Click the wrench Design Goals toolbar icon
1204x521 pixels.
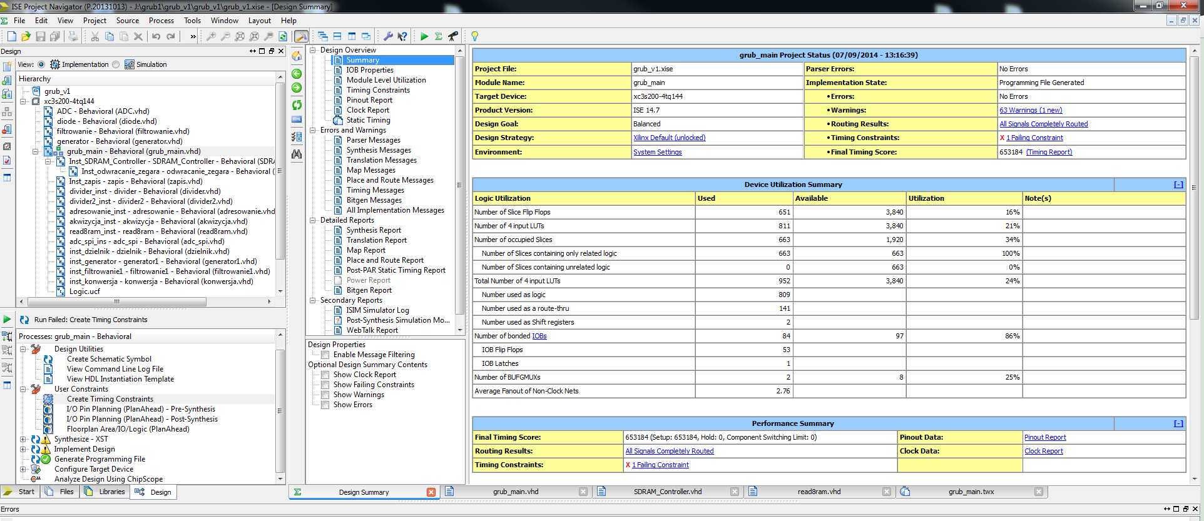click(388, 36)
